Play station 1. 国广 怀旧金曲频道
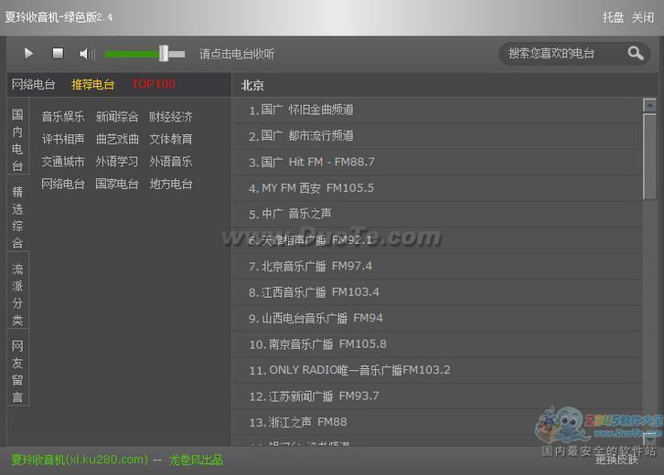This screenshot has width=664, height=475. coord(437,111)
